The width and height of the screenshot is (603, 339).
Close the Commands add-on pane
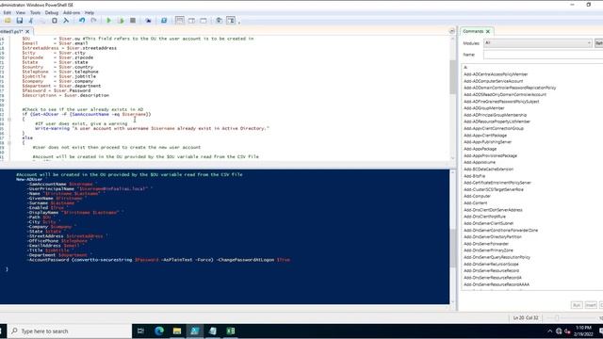pyautogui.click(x=488, y=31)
